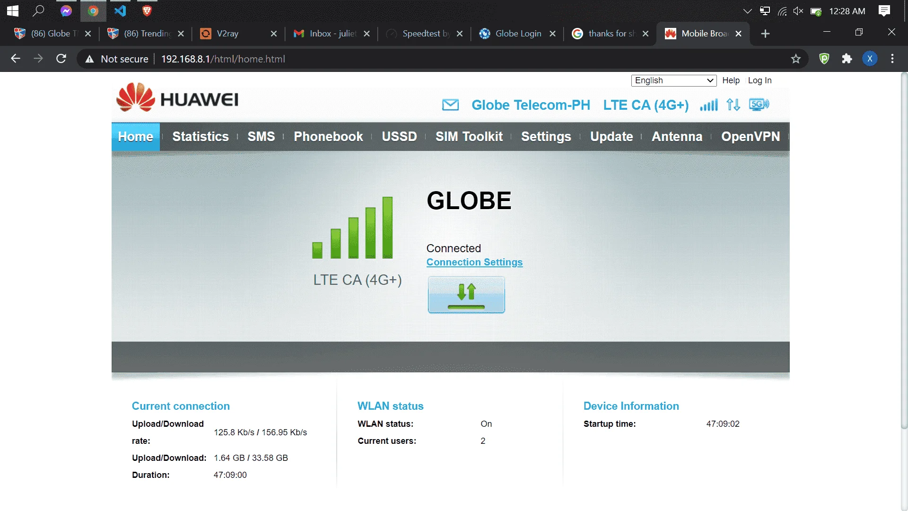Open the Statistics tab
This screenshot has height=511, width=908.
201,137
